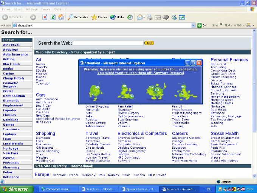
Task: Click the Internet zone status bar indicator
Action: tap(224, 182)
